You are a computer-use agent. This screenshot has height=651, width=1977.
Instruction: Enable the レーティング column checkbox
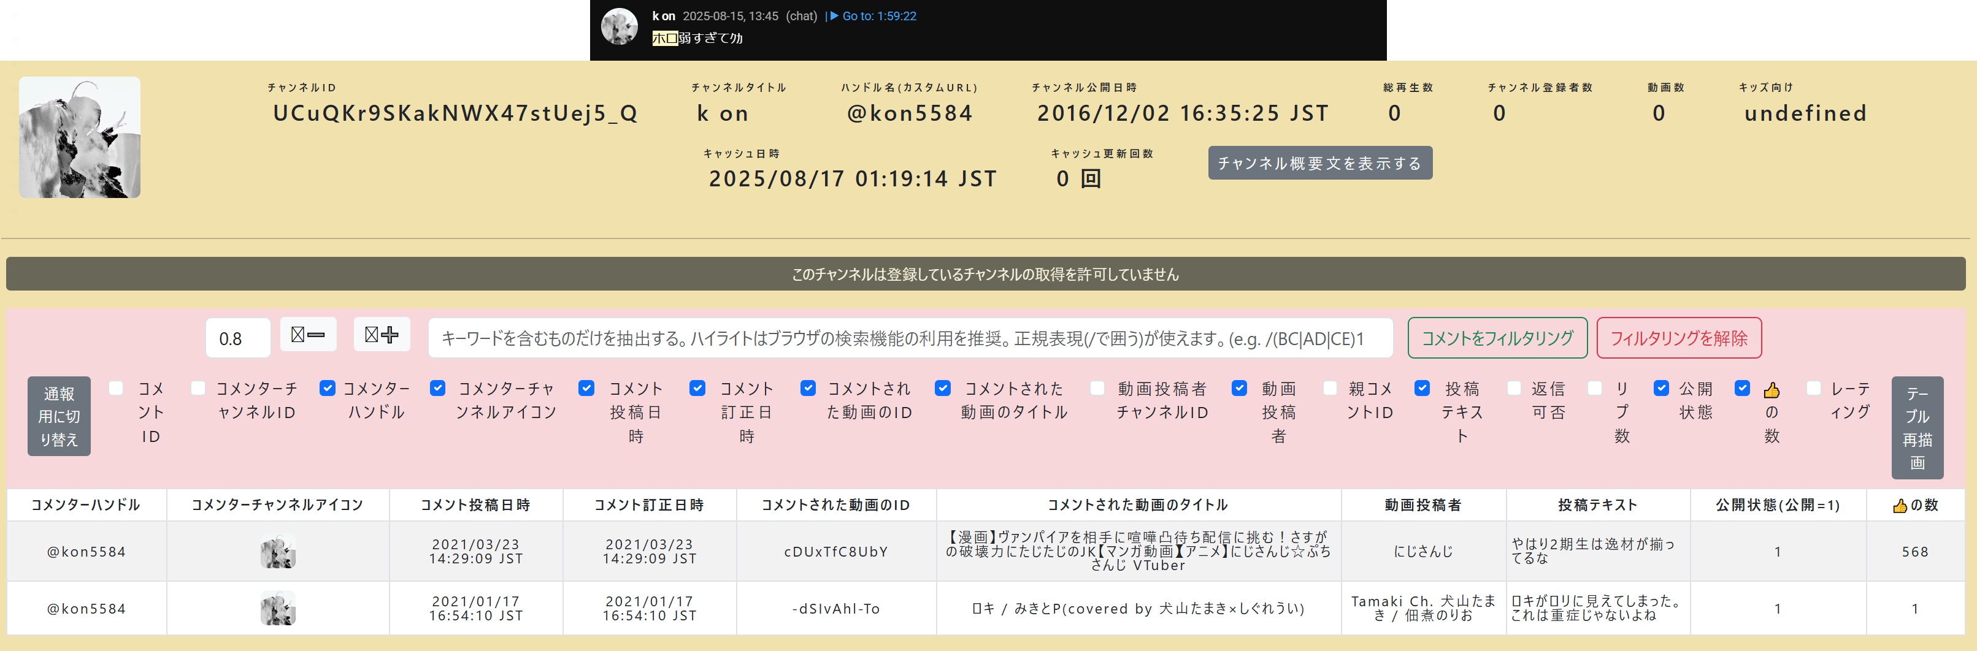(x=1814, y=389)
